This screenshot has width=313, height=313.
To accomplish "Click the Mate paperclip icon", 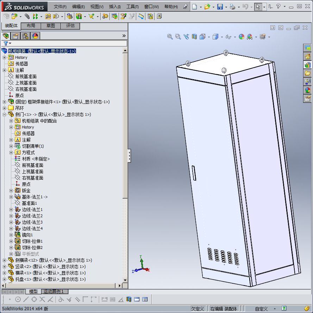I will pos(27,16).
